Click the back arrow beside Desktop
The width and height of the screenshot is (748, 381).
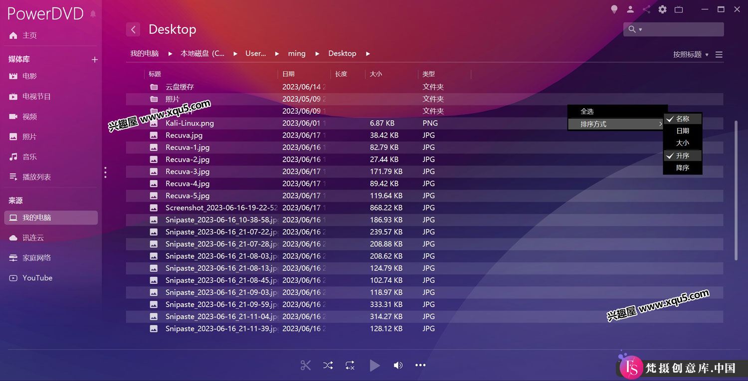click(133, 29)
